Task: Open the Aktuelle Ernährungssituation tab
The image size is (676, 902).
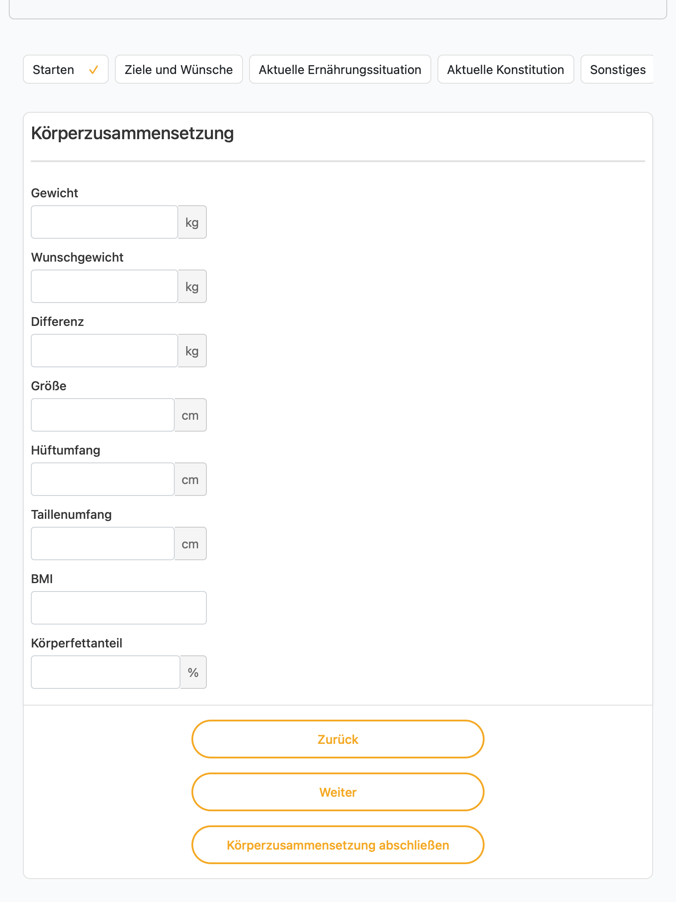Action: coord(340,69)
